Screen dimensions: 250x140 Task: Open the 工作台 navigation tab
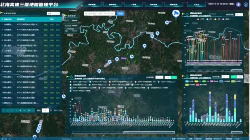[x=197, y=5]
